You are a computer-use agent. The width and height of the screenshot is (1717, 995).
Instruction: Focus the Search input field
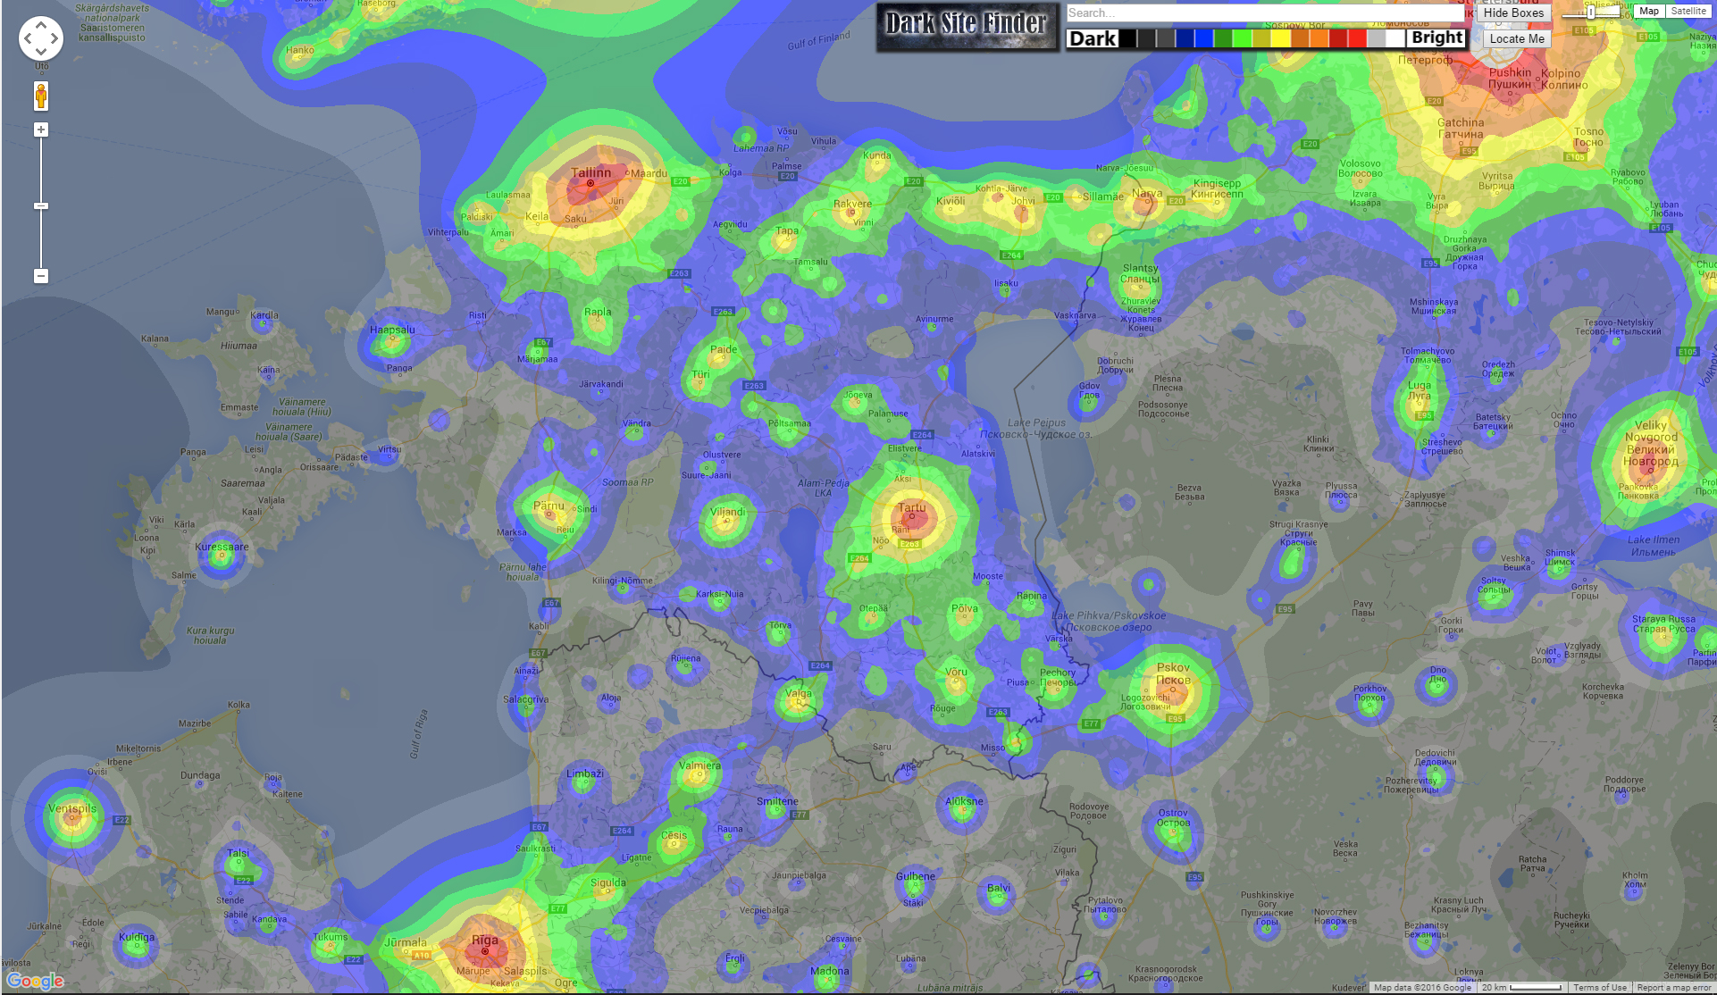pos(1265,13)
